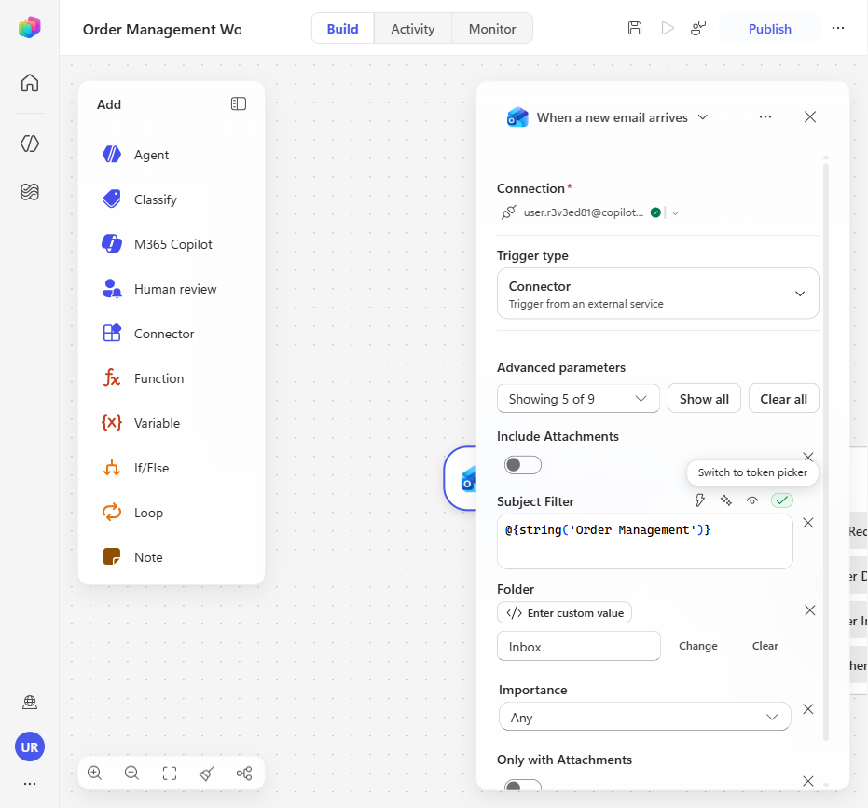This screenshot has height=808, width=868.
Task: Toggle Only with Attachments switch
Action: pyautogui.click(x=522, y=787)
